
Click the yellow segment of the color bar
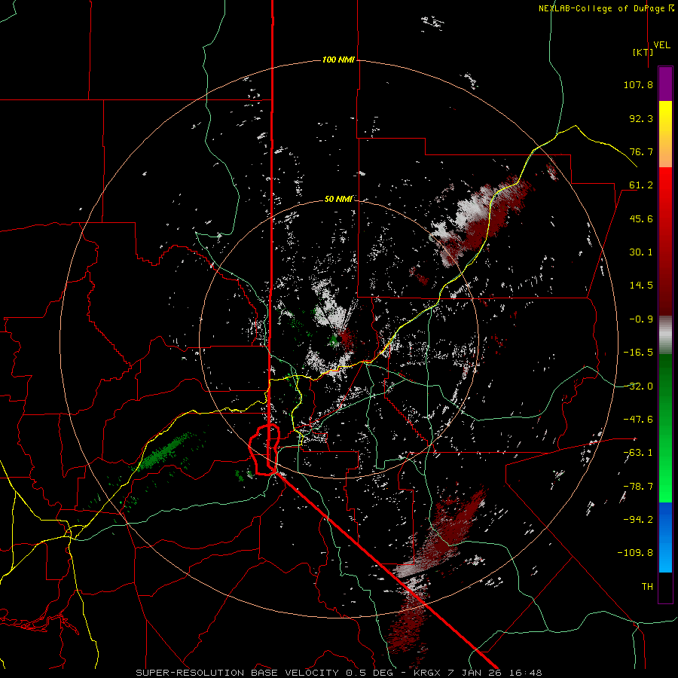[x=665, y=117]
